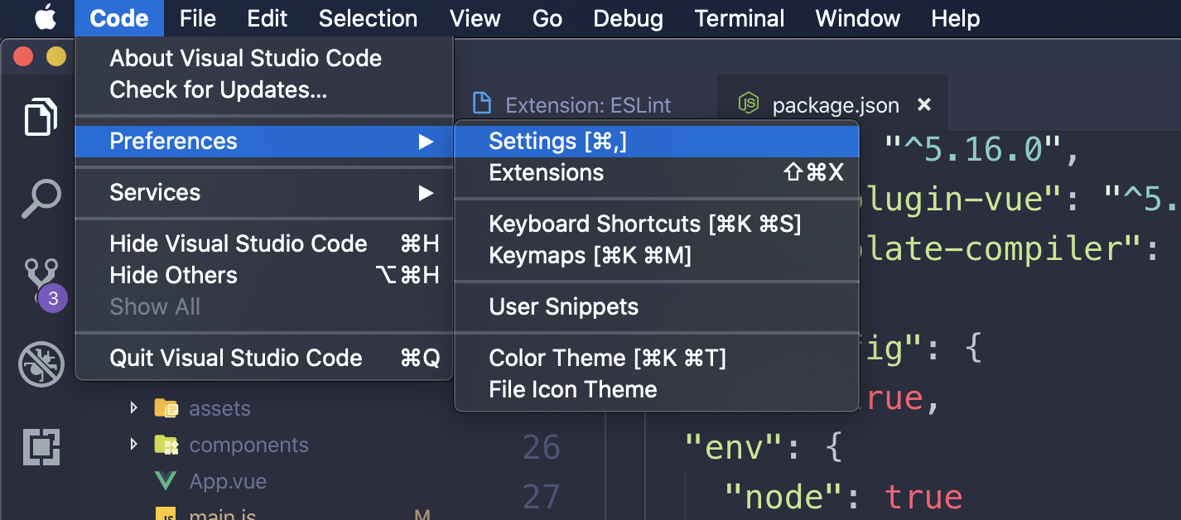Image resolution: width=1181 pixels, height=520 pixels.
Task: Open Color Theme from Preferences submenu
Action: [x=607, y=358]
